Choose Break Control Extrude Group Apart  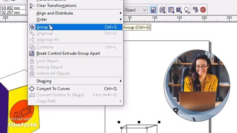tap(75, 53)
